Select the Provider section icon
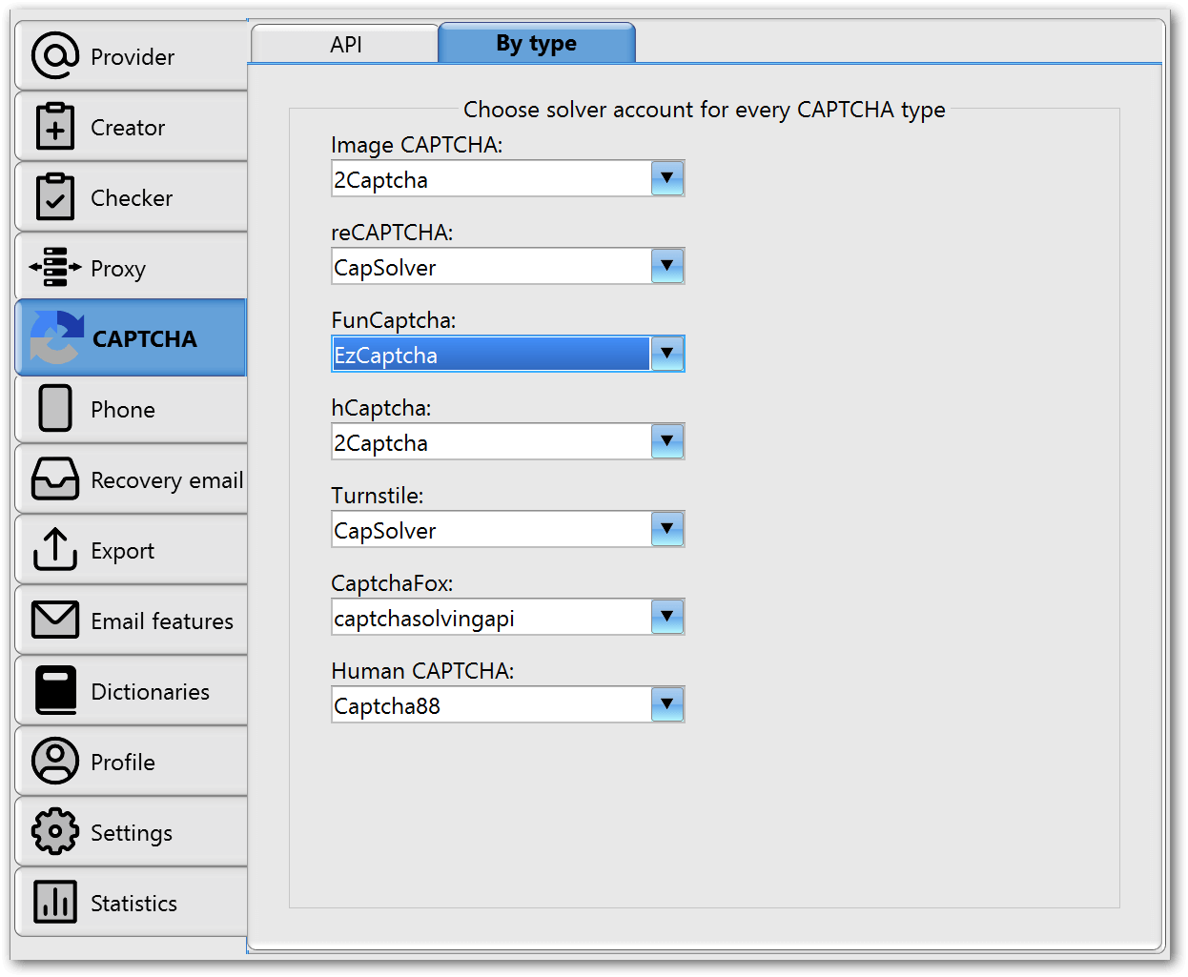The width and height of the screenshot is (1188, 977). pos(54,55)
